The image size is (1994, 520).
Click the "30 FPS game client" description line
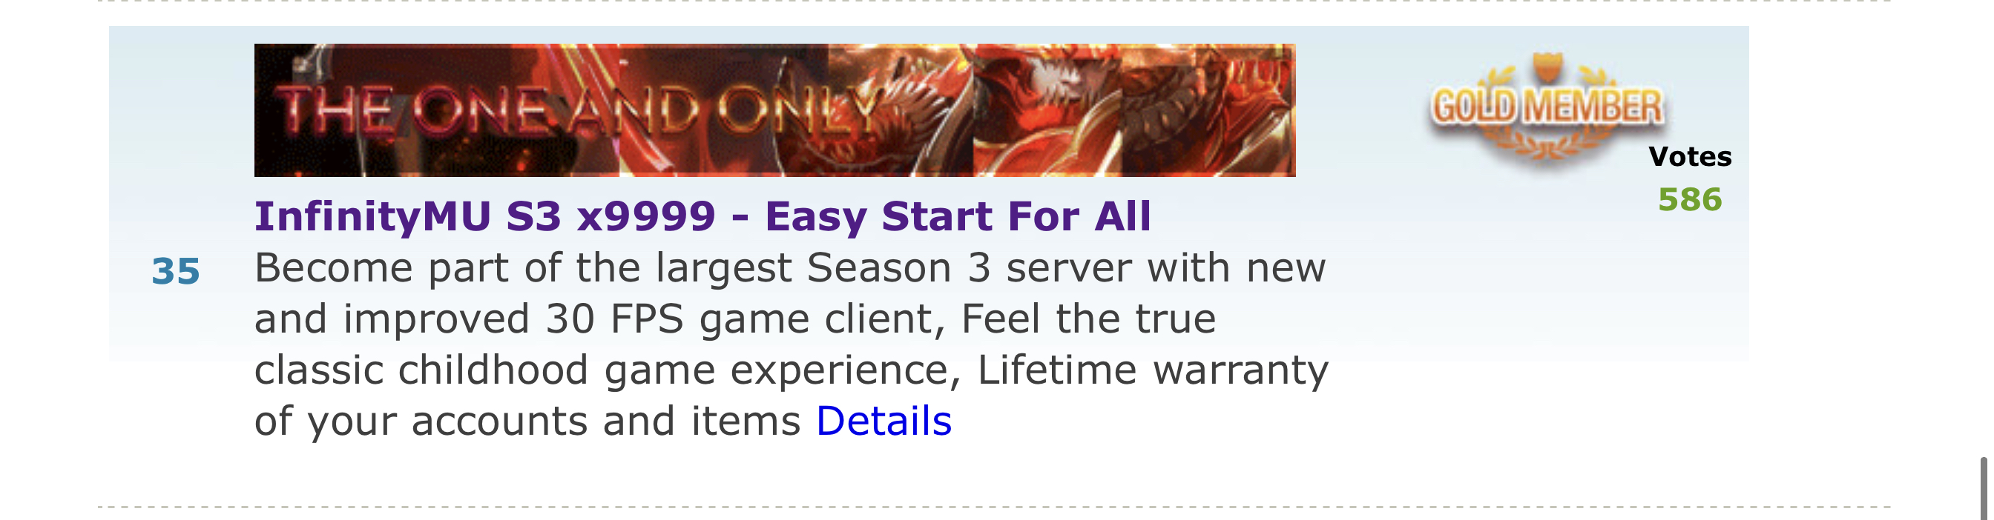tap(735, 319)
